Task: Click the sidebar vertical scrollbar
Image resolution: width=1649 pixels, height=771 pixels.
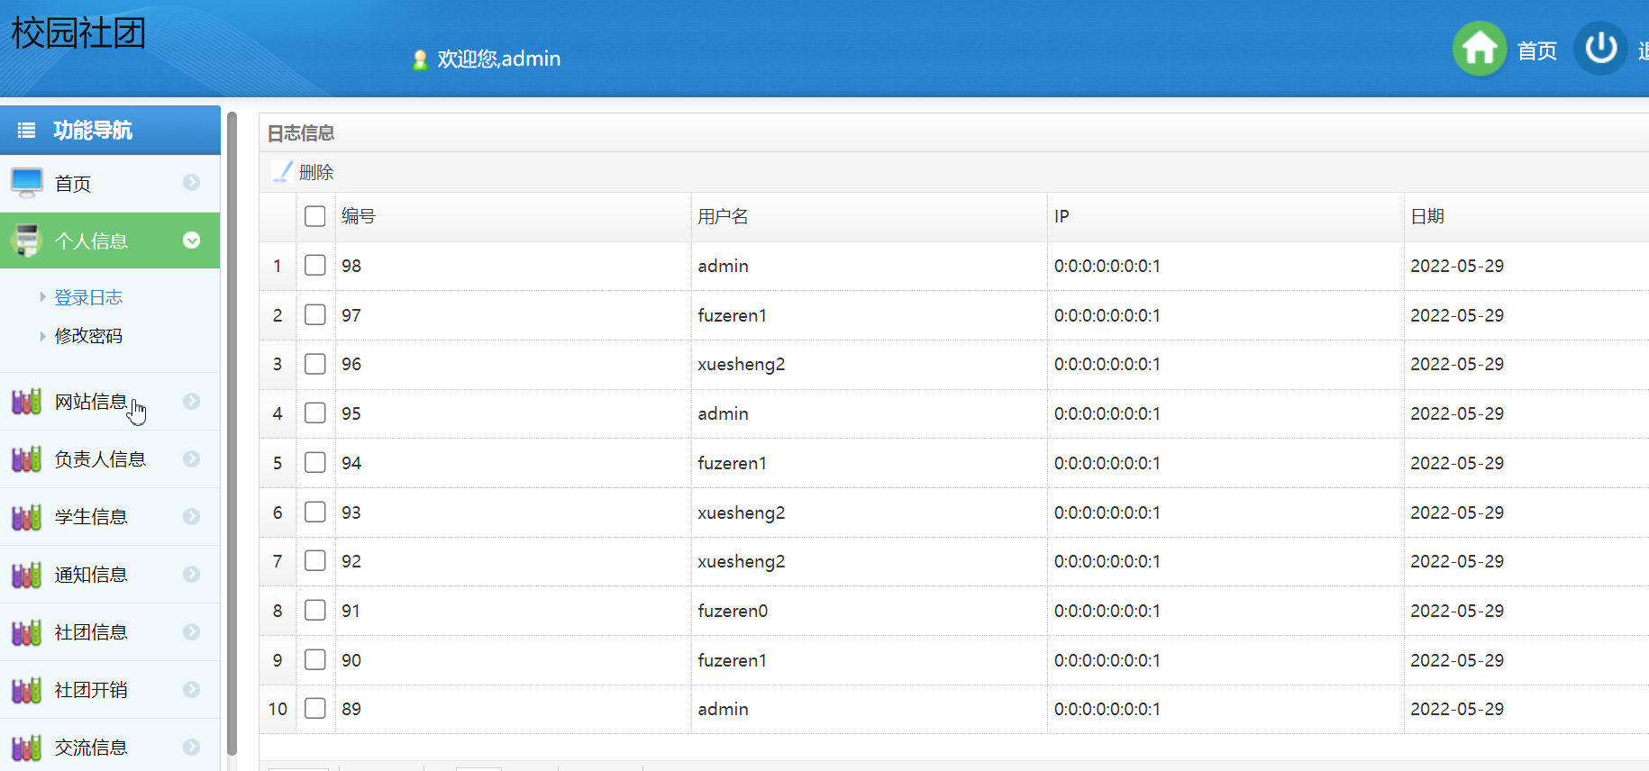Action: [232, 432]
